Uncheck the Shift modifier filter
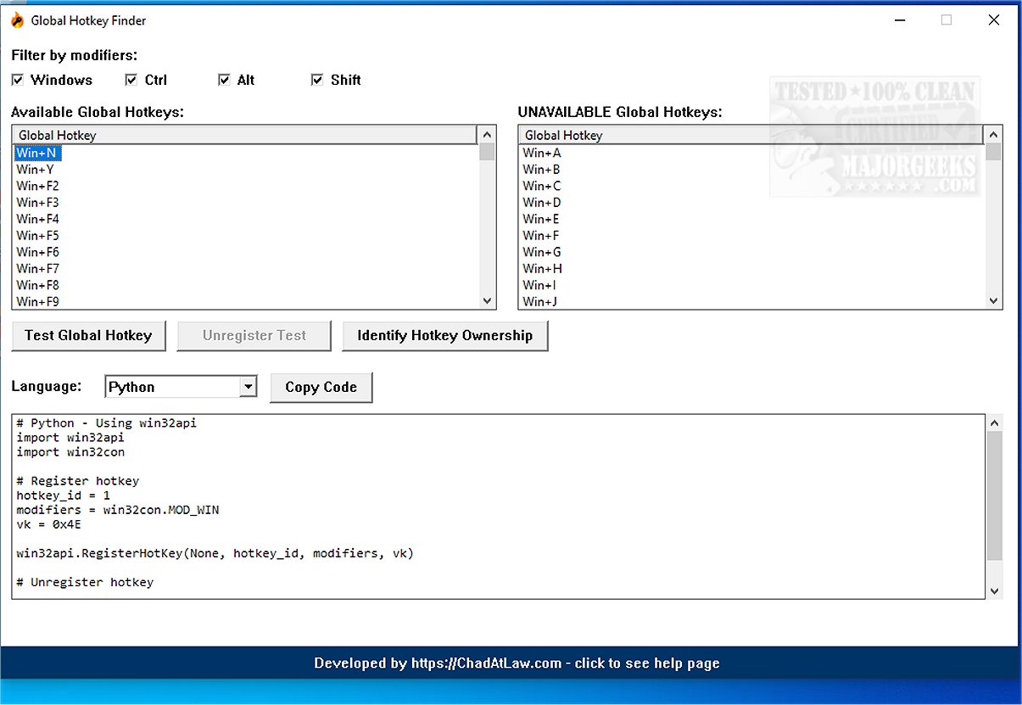The width and height of the screenshot is (1022, 705). (316, 79)
